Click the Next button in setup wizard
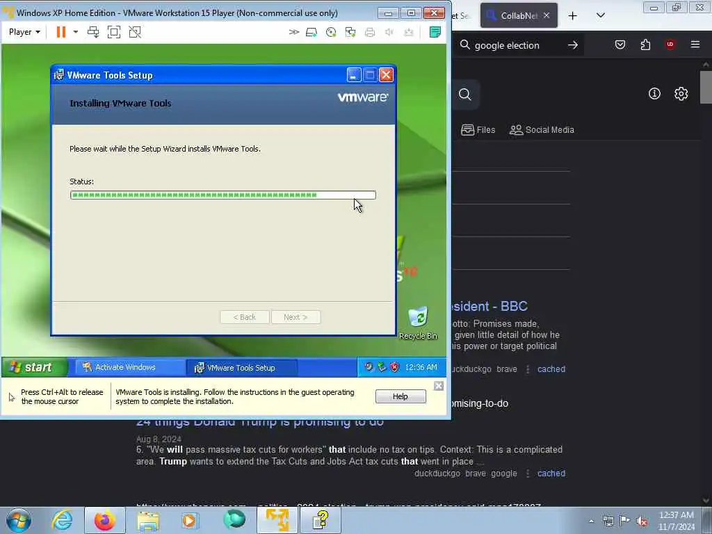Image resolution: width=712 pixels, height=534 pixels. coord(296,317)
